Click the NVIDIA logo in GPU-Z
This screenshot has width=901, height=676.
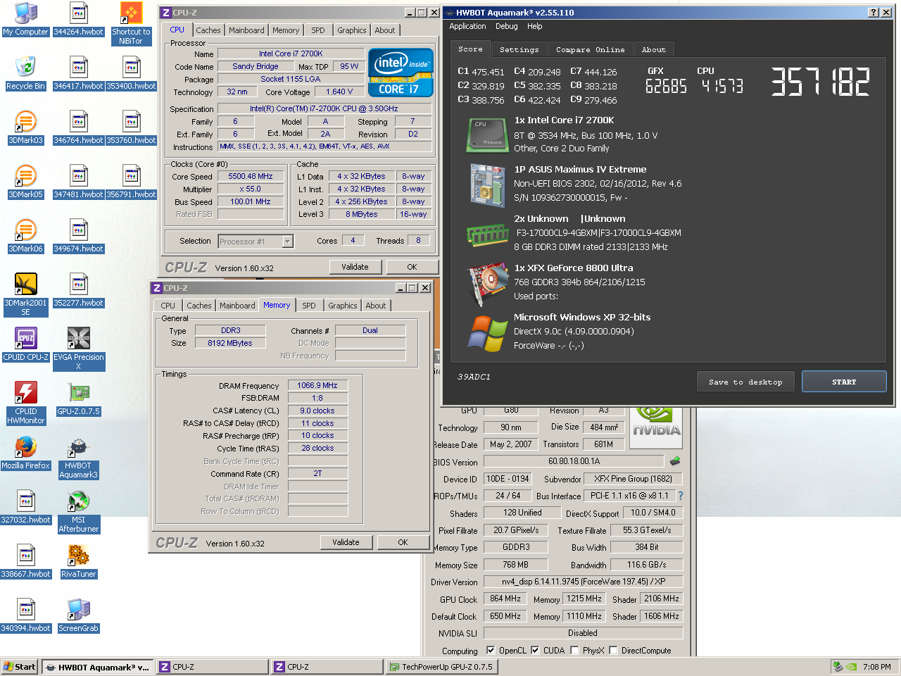(x=657, y=427)
